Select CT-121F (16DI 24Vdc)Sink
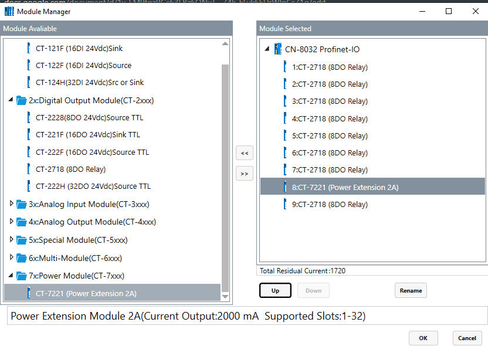This screenshot has width=488, height=346. (x=79, y=48)
